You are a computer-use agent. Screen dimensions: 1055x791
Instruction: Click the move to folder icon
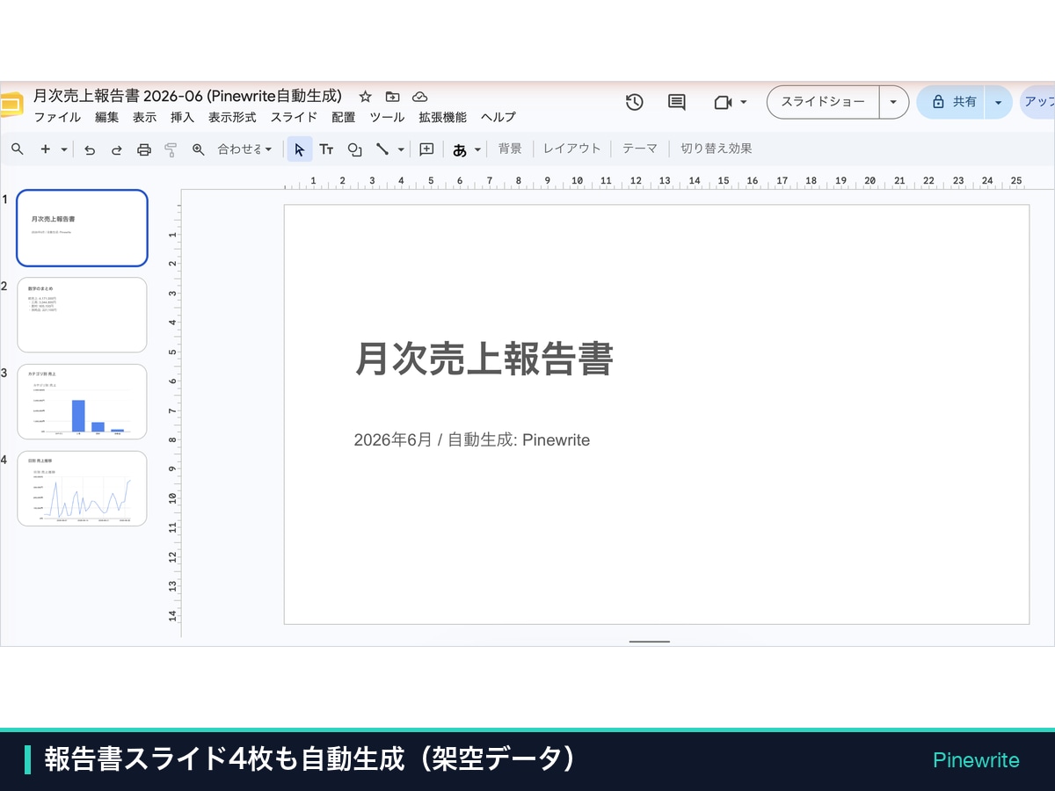tap(393, 97)
